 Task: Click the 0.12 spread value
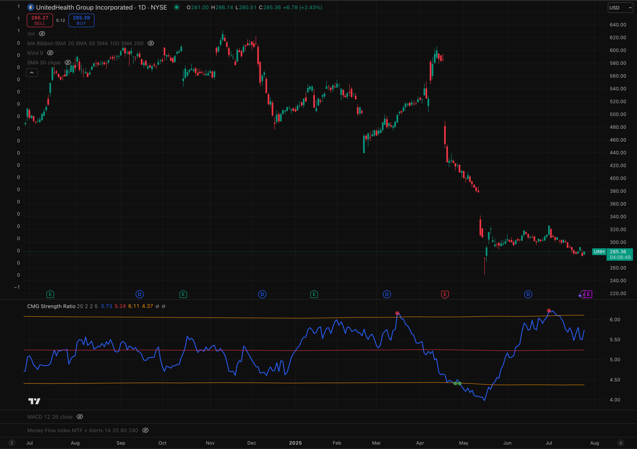tap(61, 21)
